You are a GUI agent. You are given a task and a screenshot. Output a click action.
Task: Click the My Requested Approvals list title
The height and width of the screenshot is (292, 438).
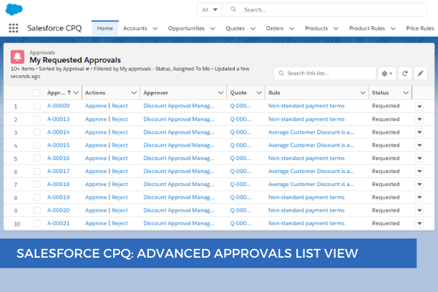pyautogui.click(x=75, y=60)
